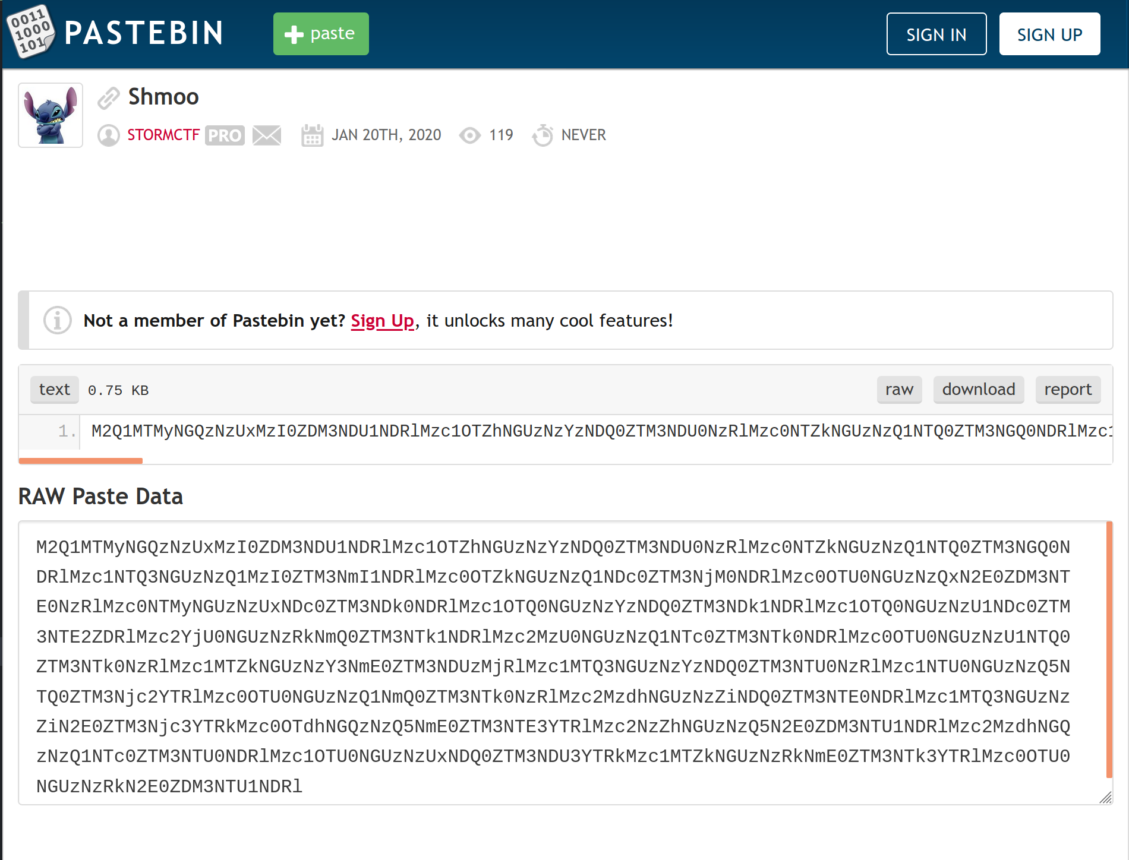
Task: Click the expiration timer icon
Action: coord(543,135)
